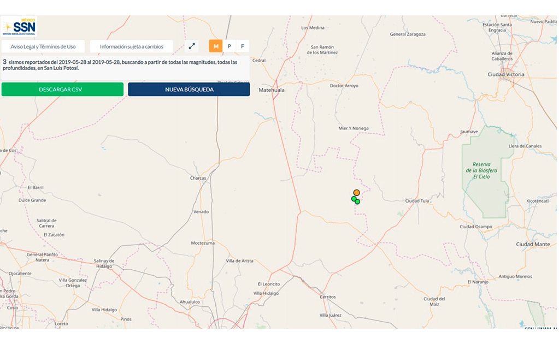This screenshot has height=344, width=559.
Task: Click the Matehuala city label on the map
Action: click(x=272, y=90)
